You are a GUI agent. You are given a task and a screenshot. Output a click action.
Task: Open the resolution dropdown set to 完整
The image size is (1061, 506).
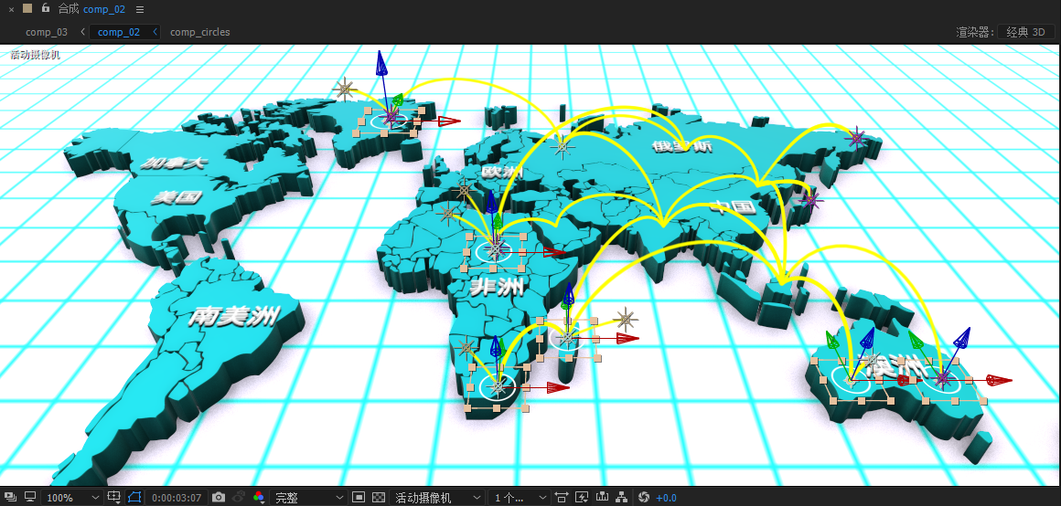(x=308, y=498)
